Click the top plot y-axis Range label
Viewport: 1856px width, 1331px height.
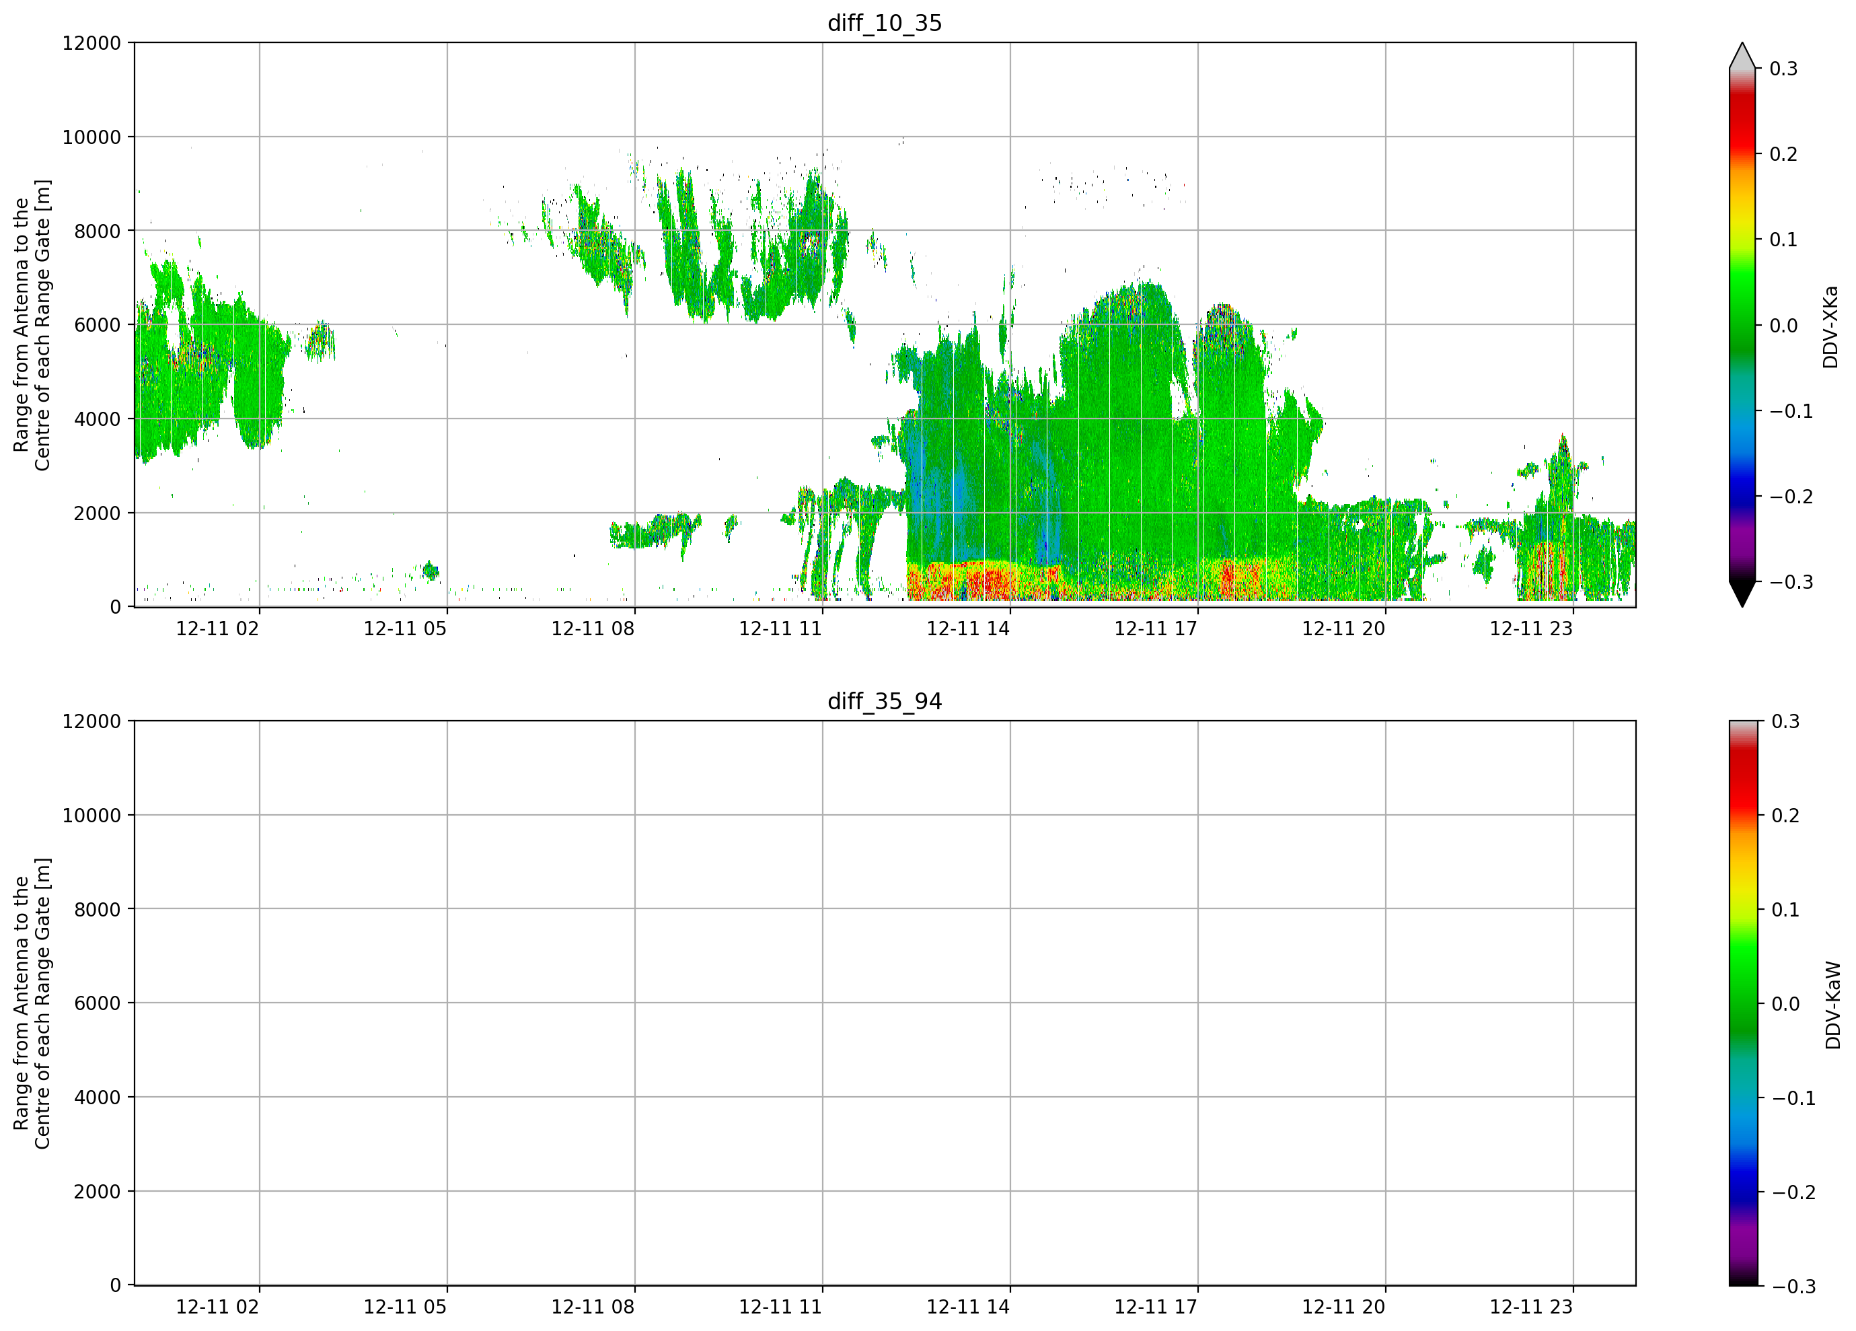pyautogui.click(x=32, y=325)
